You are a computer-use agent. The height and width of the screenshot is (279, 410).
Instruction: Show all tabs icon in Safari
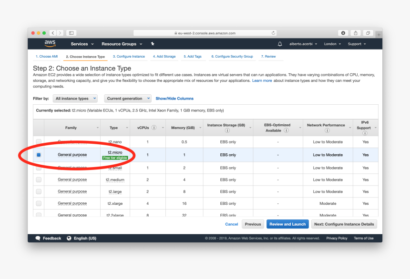tap(368, 33)
